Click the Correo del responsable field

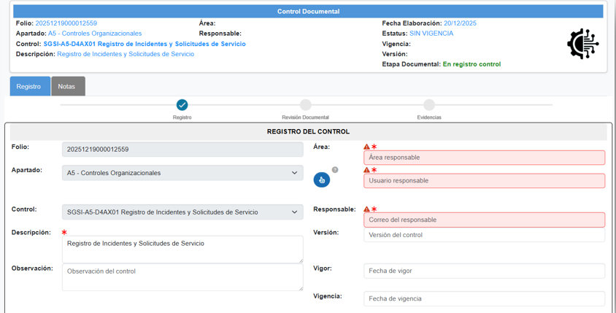pos(484,220)
